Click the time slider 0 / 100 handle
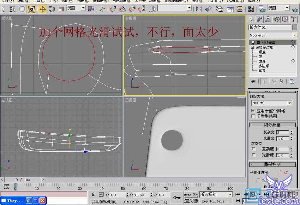Viewport: 300px width, 205px height. tap(23, 179)
